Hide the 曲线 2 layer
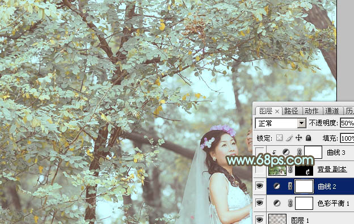Viewport: 354px width, 224px height. point(259,186)
